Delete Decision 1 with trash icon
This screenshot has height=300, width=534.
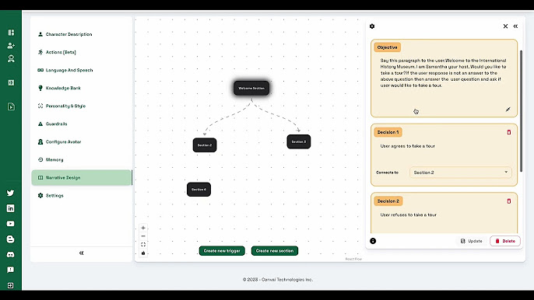coord(509,132)
